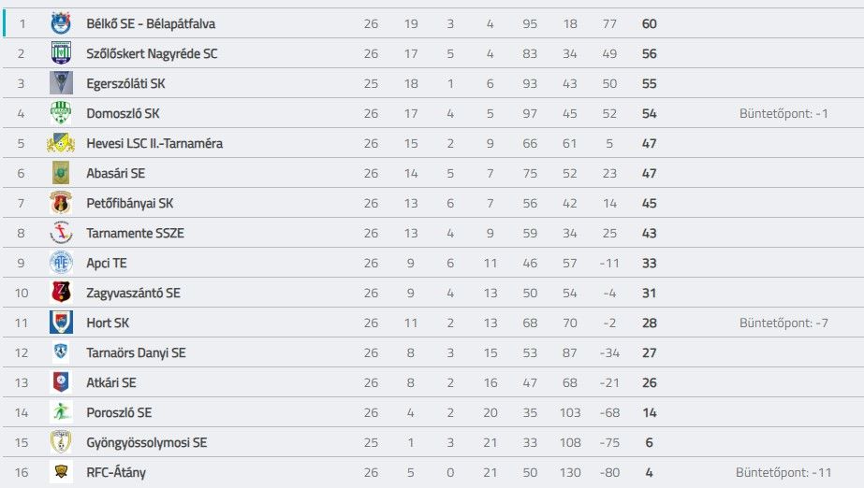Viewport: 864px width, 488px height.
Task: Click the Petőfibányai SK crest icon
Action: pos(61,203)
